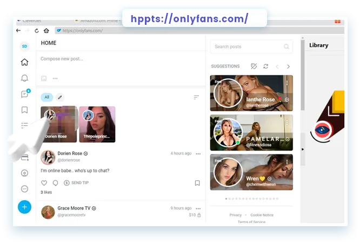Open the Cookie Notice link
This screenshot has height=250, width=359.
click(x=262, y=215)
